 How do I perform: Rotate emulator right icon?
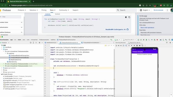click(x=126, y=46)
